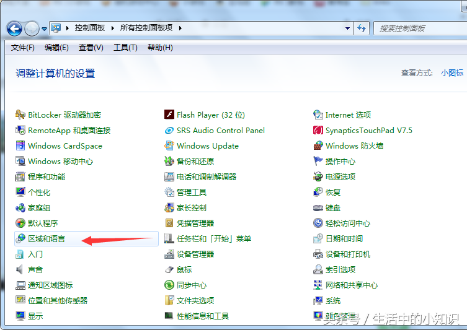Expand the arrow after 所有控制面板项 breadcrumb
Viewport: 467px width, 330px height.
(x=180, y=28)
